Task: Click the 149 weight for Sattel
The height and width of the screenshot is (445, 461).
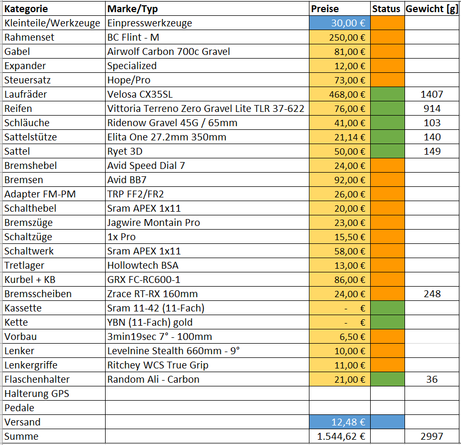Action: point(432,151)
